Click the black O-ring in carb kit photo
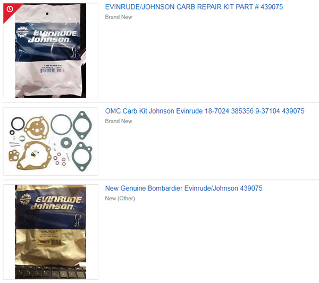This screenshot has width=319, height=283. (x=18, y=124)
